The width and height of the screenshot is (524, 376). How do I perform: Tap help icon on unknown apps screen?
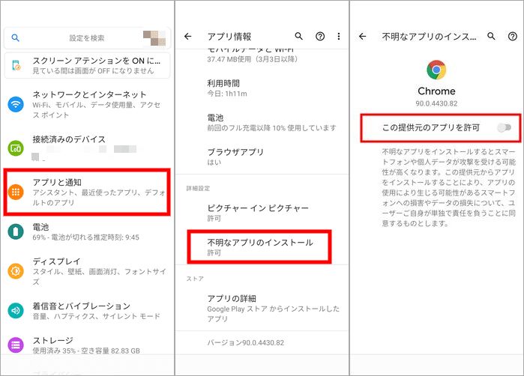coord(512,37)
